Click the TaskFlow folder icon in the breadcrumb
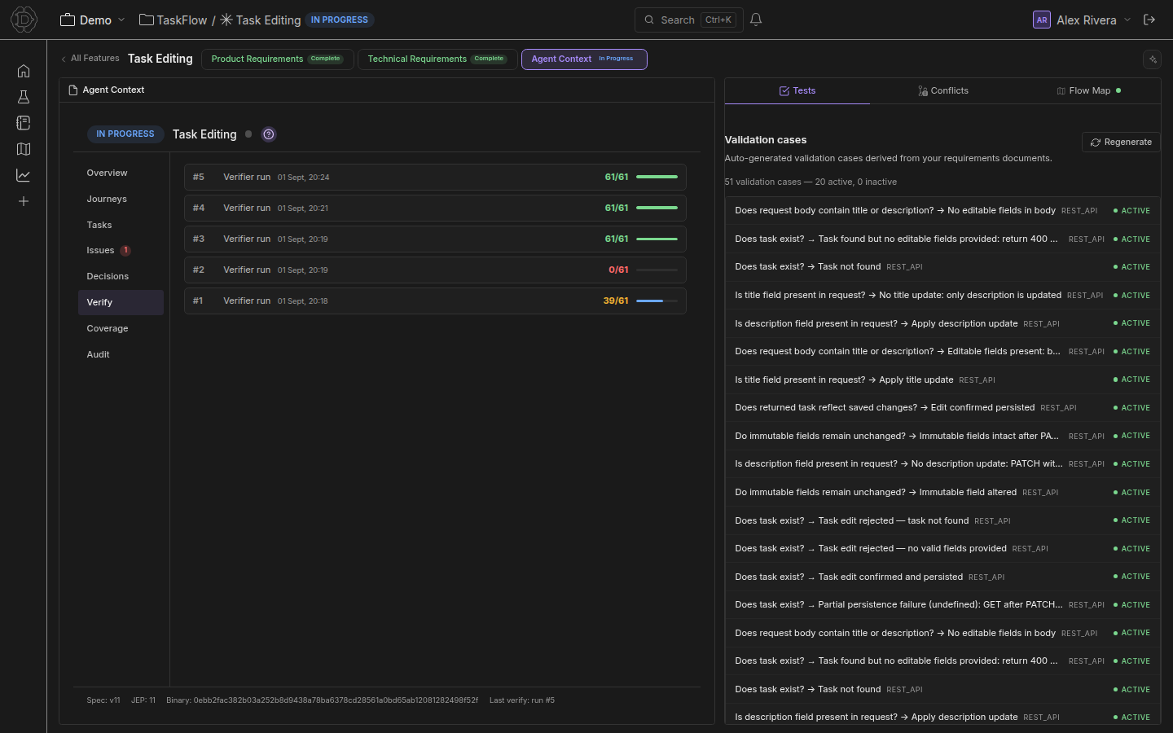 click(147, 20)
